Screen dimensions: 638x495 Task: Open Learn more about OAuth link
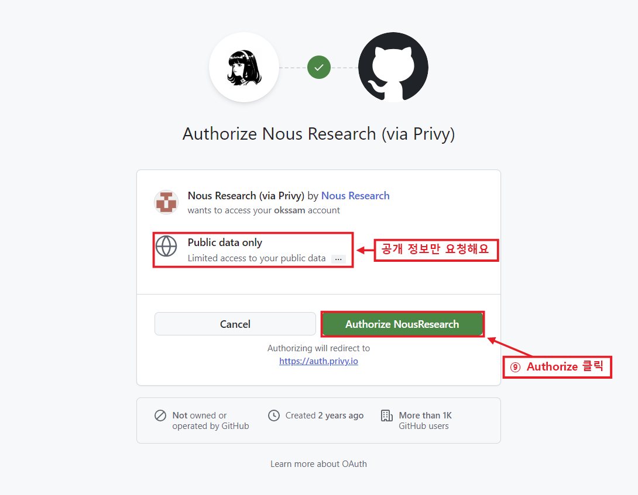click(x=318, y=463)
